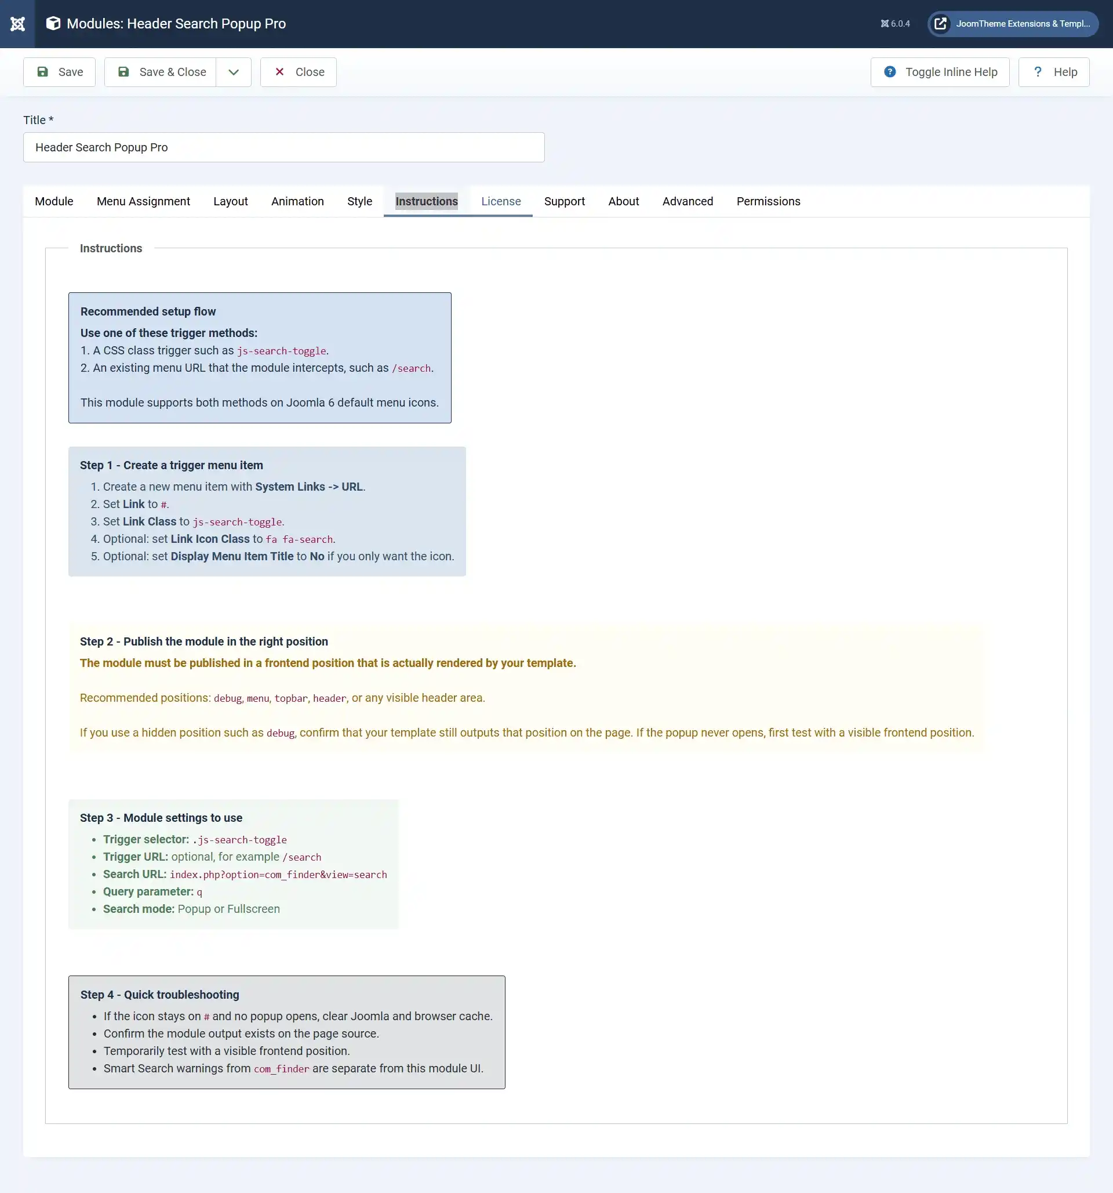Switch to the License tab
Screen dimensions: 1113x1193
point(501,201)
